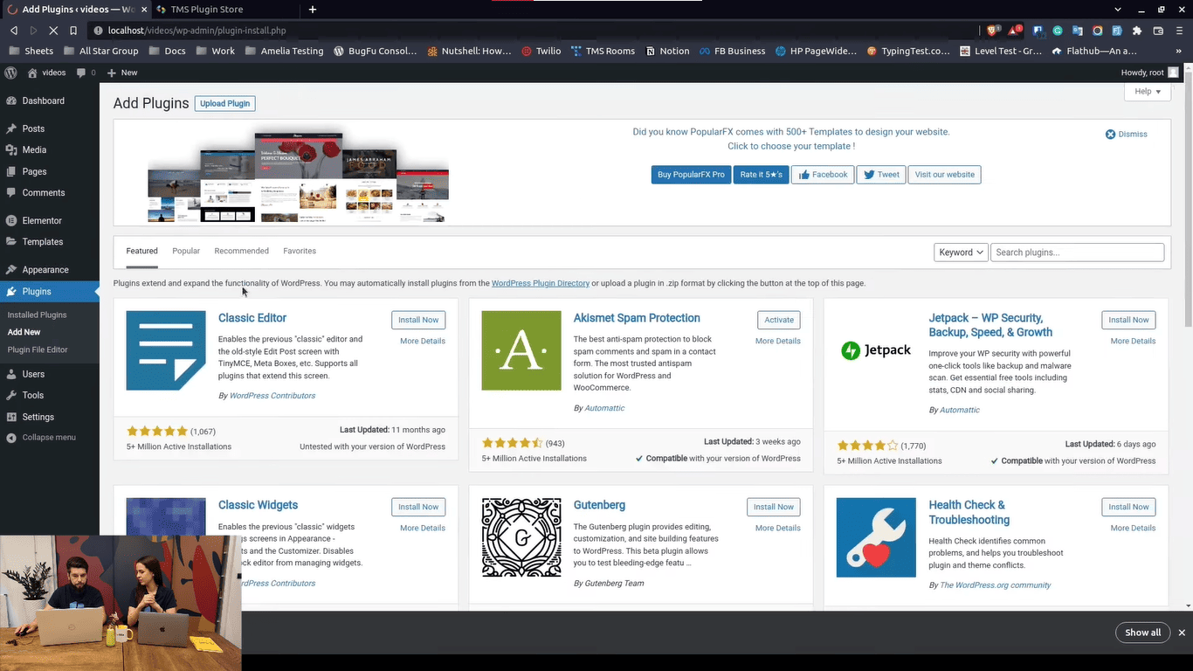Click the Gutenberg plugin icon
This screenshot has width=1193, height=671.
(521, 537)
